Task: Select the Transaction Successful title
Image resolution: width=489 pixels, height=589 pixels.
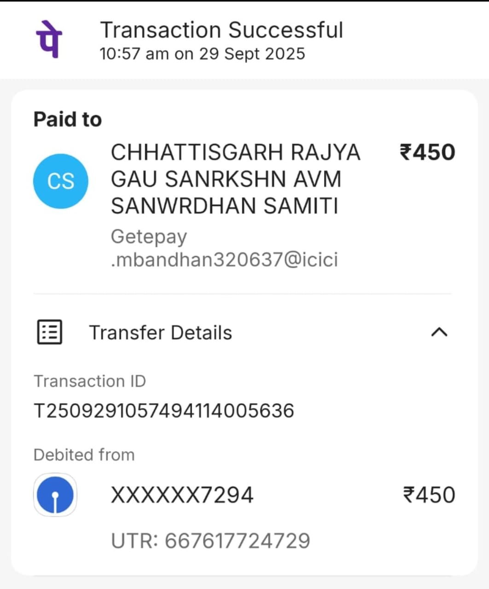Action: point(221,30)
